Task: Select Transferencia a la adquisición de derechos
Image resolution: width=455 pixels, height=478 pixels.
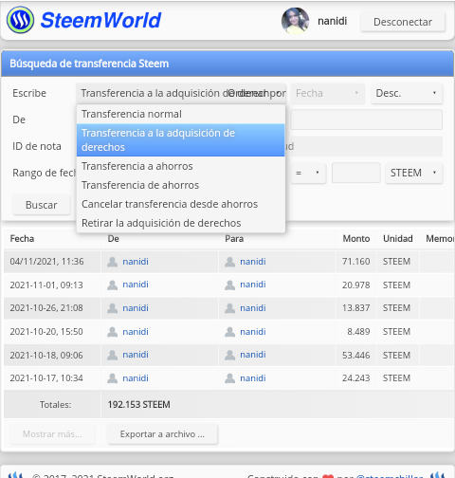Action: pos(181,140)
